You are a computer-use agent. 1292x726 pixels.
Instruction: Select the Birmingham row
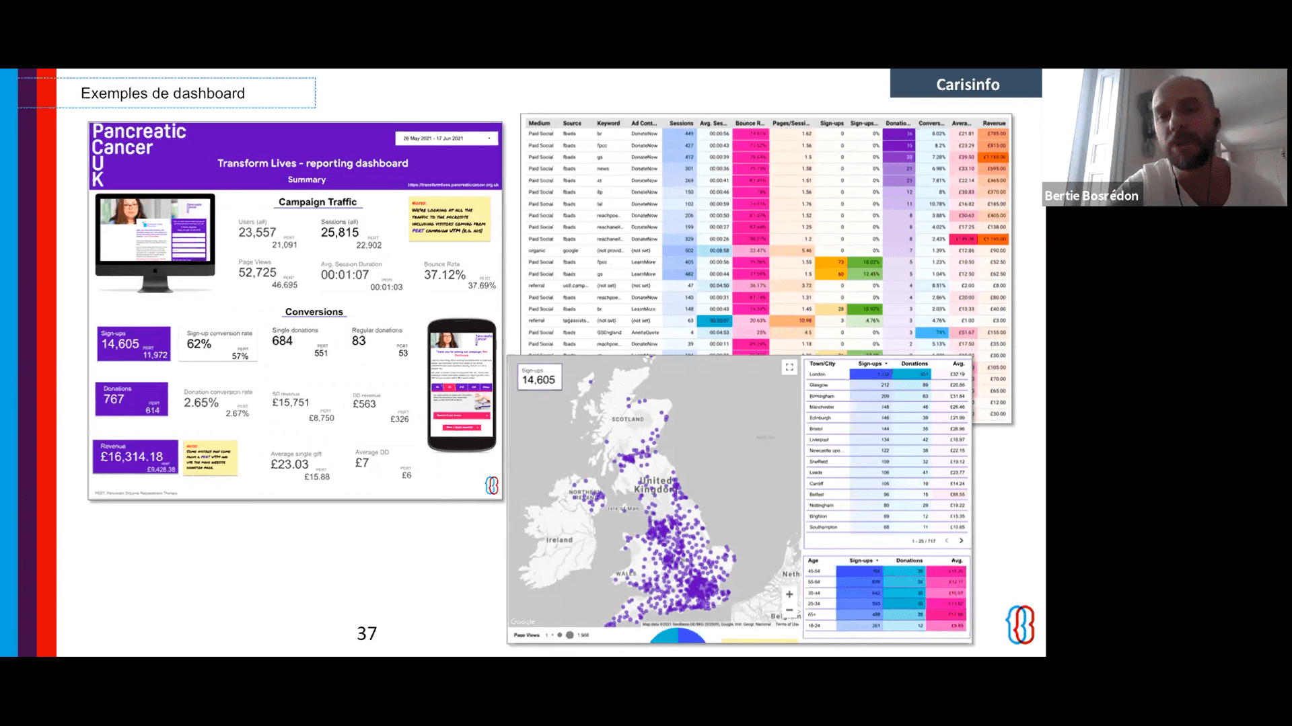[888, 396]
